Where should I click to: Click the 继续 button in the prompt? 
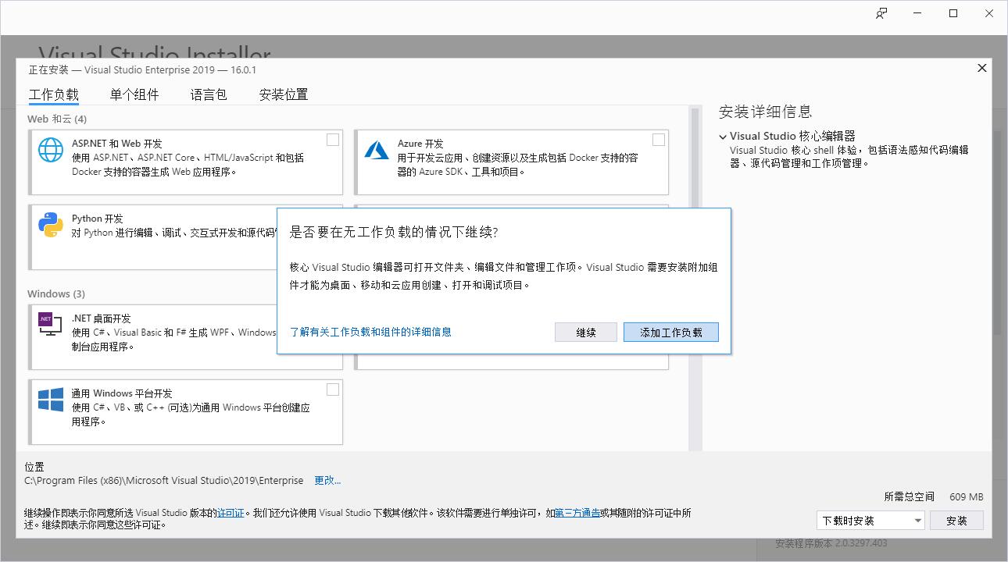586,332
